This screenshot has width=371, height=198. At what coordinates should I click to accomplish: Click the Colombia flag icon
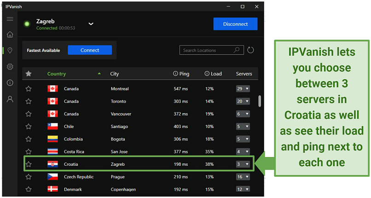click(x=52, y=139)
